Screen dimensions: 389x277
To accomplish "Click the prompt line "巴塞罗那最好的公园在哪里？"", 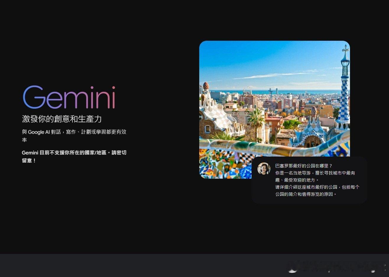I will (x=304, y=166).
